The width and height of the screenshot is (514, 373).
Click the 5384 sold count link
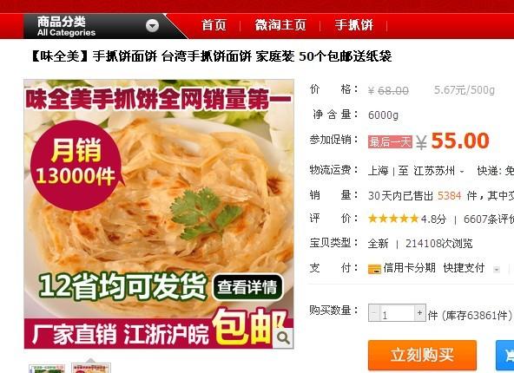[450, 195]
